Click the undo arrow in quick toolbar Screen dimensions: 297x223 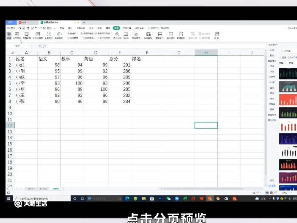[36, 28]
